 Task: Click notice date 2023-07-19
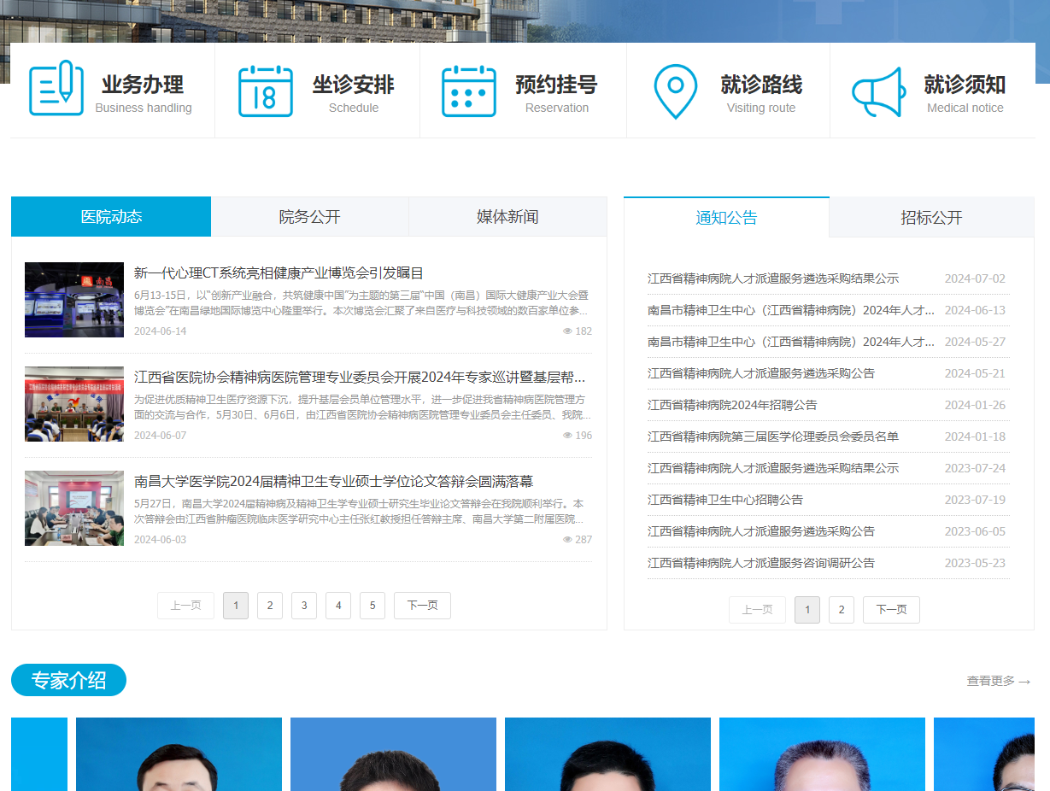[x=975, y=500]
